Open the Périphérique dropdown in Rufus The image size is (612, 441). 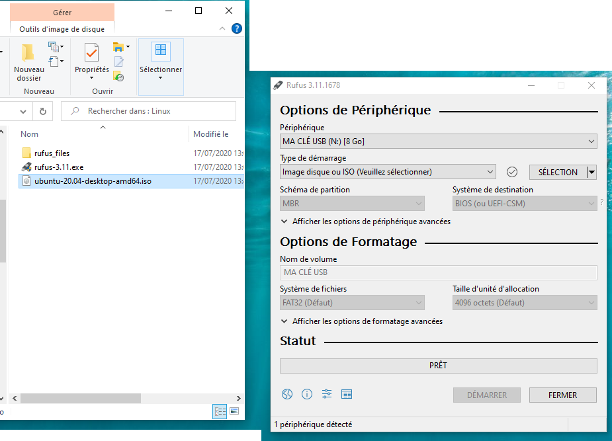point(438,141)
